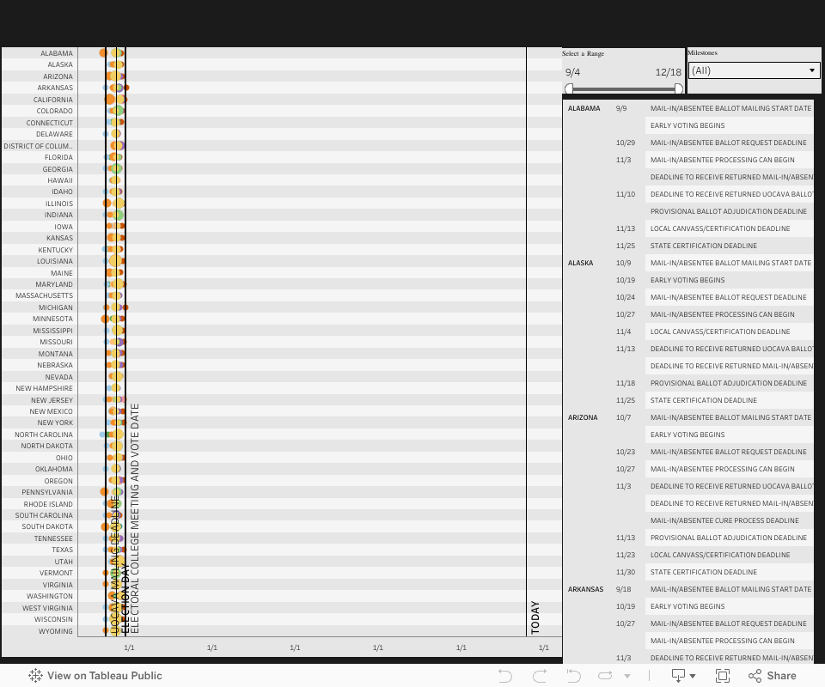The image size is (825, 687).
Task: Open the Milestones (All) dropdown
Action: [754, 70]
